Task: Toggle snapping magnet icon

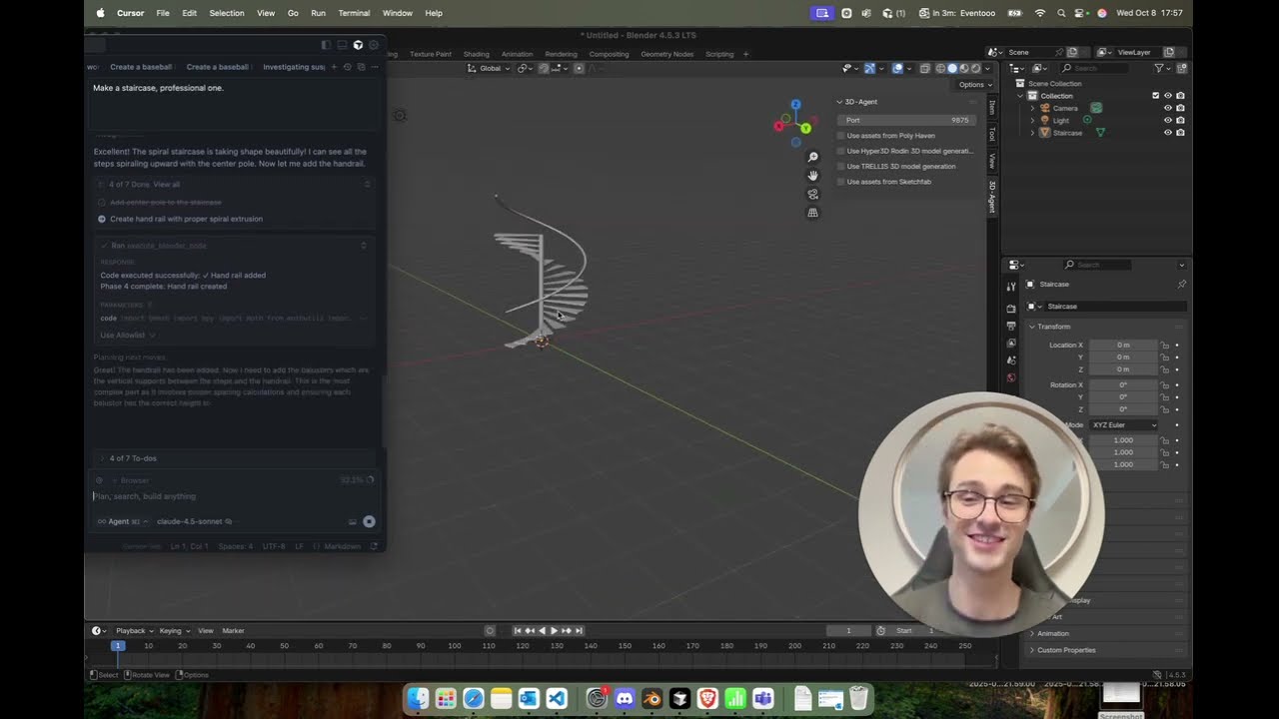Action: (x=544, y=68)
